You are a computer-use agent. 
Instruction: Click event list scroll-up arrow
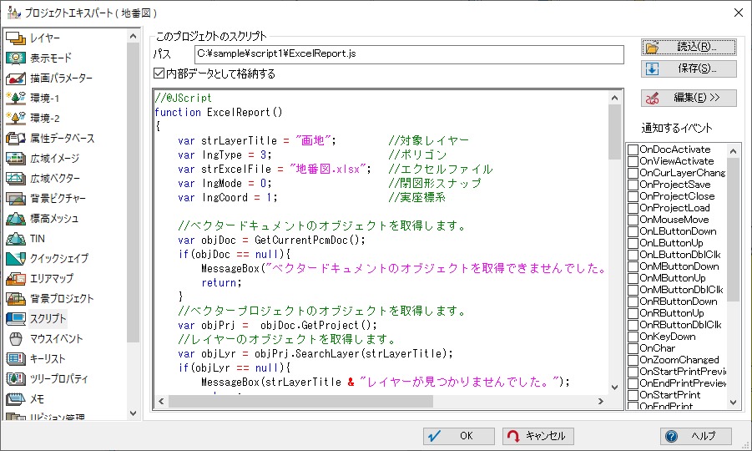(x=733, y=151)
